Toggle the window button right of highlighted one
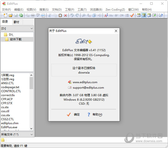Viewport: 168px width, 148px height. (149, 15)
